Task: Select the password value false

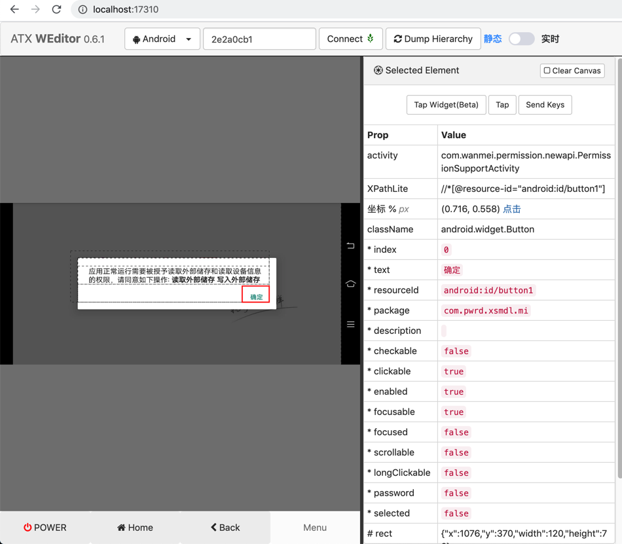Action: pos(456,493)
